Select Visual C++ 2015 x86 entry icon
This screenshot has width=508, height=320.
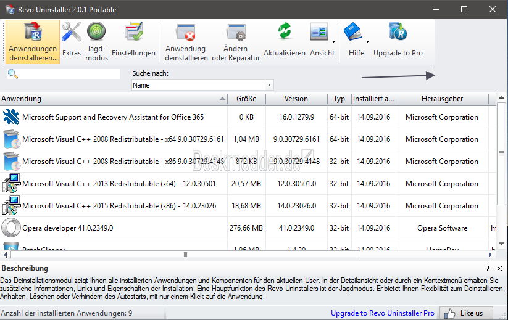tap(11, 206)
